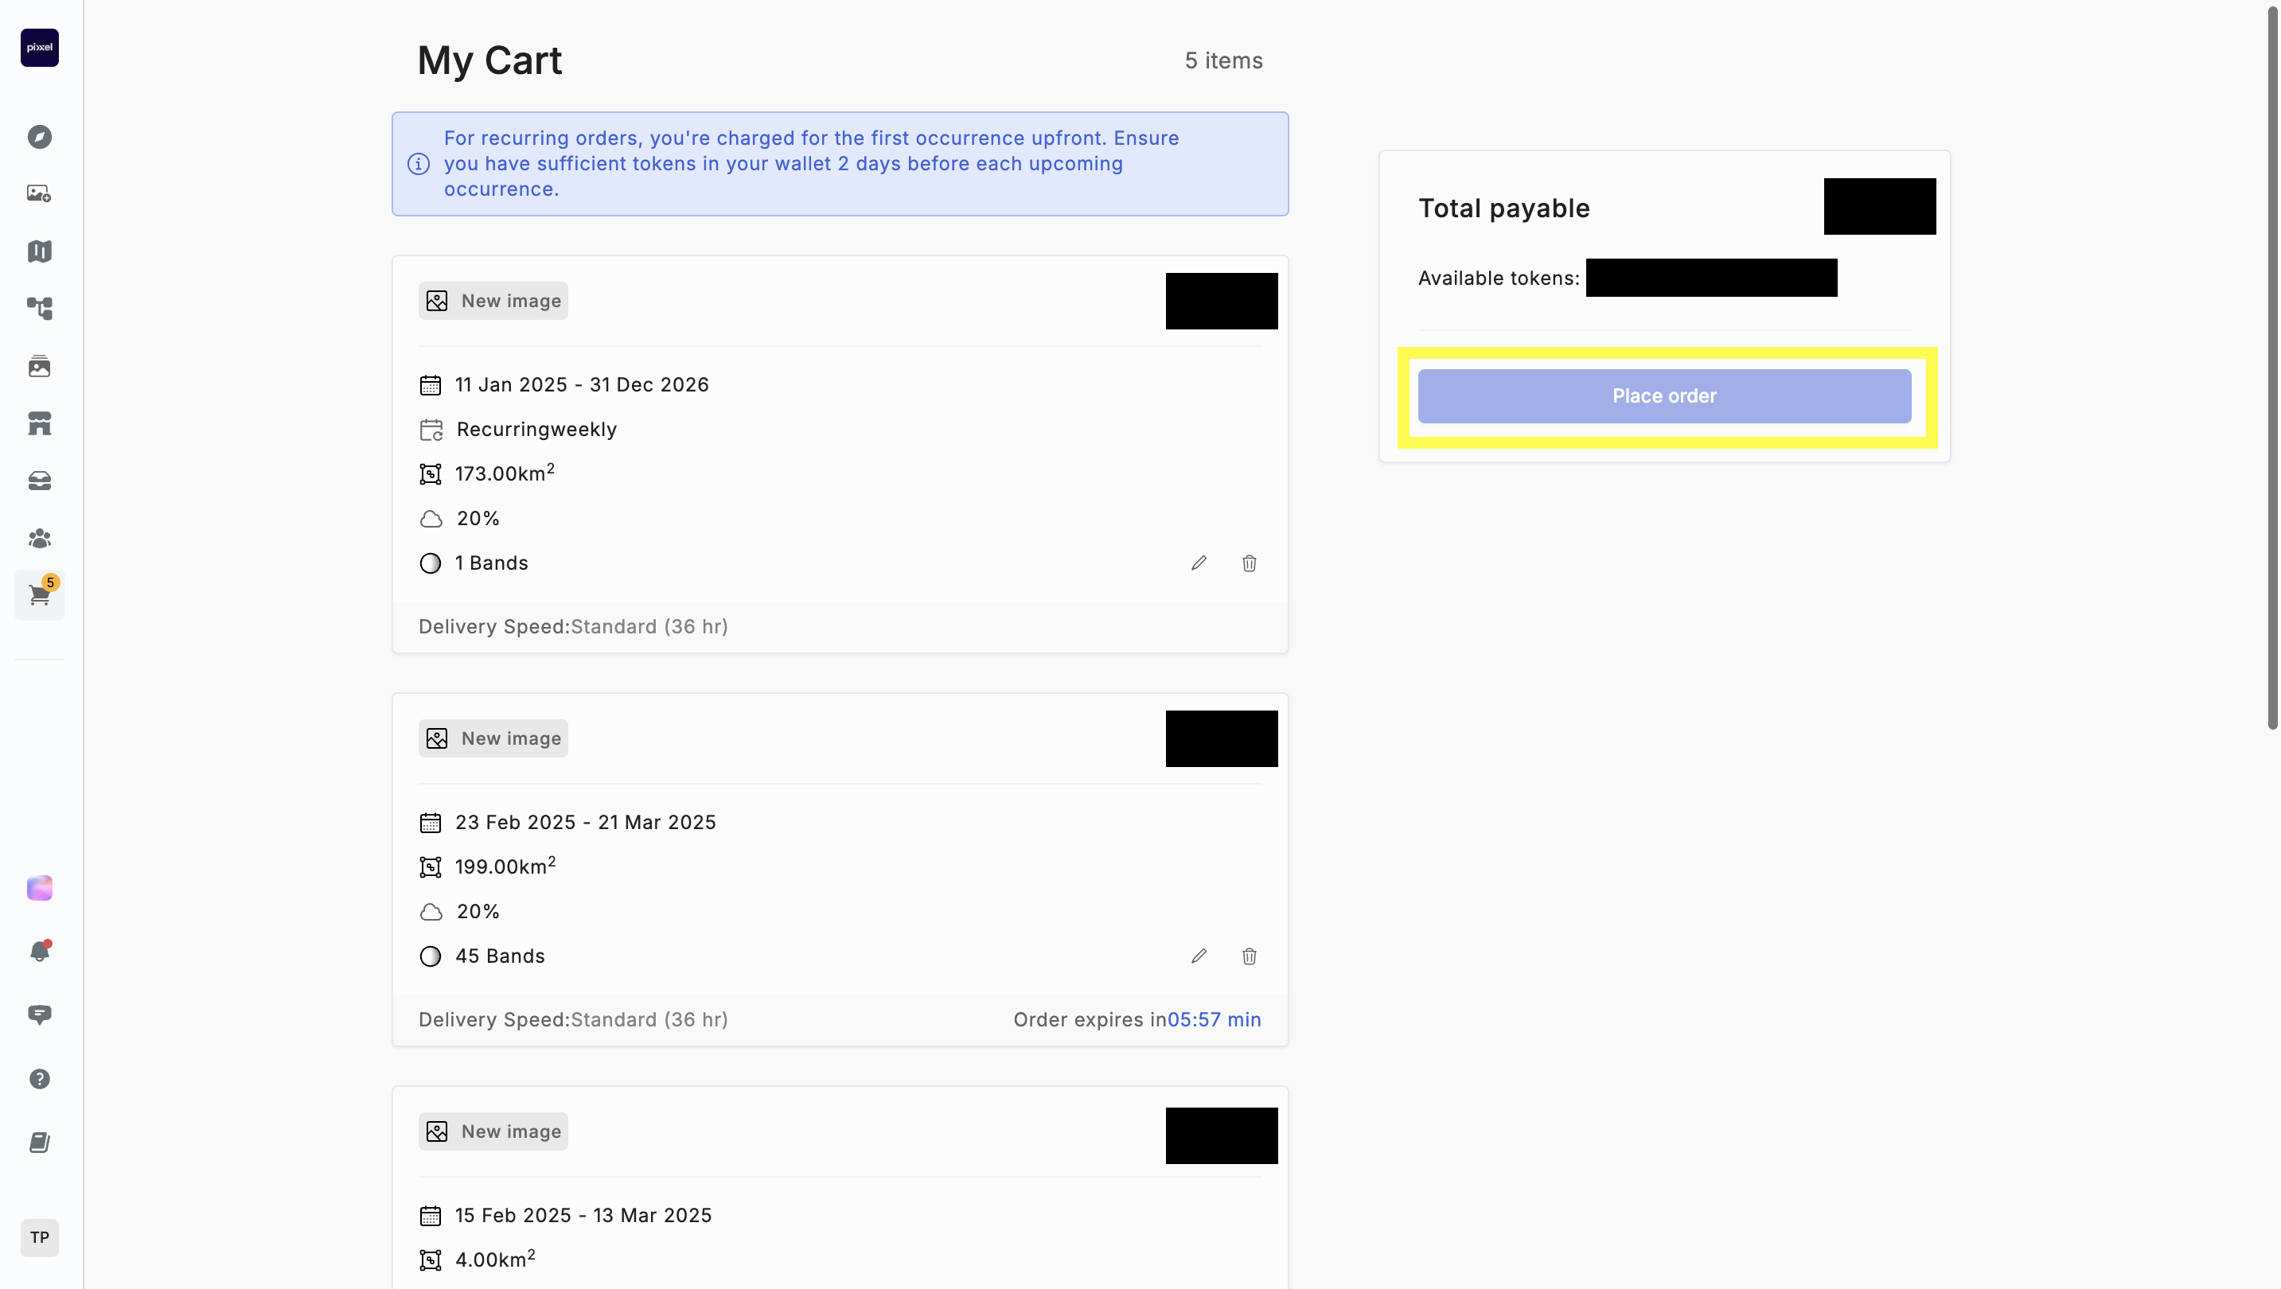Click New image tag on 199.00km² order
The height and width of the screenshot is (1289, 2281).
pyautogui.click(x=493, y=738)
